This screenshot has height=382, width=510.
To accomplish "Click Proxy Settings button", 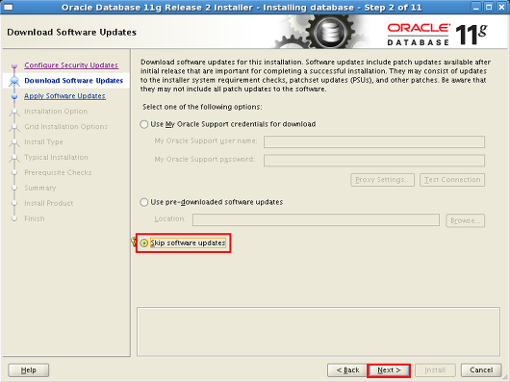I will (383, 180).
